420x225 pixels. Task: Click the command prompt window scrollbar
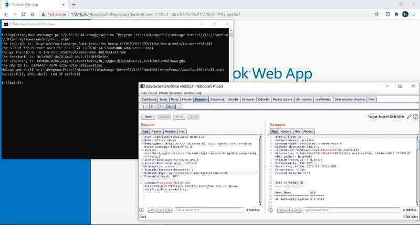click(231, 55)
